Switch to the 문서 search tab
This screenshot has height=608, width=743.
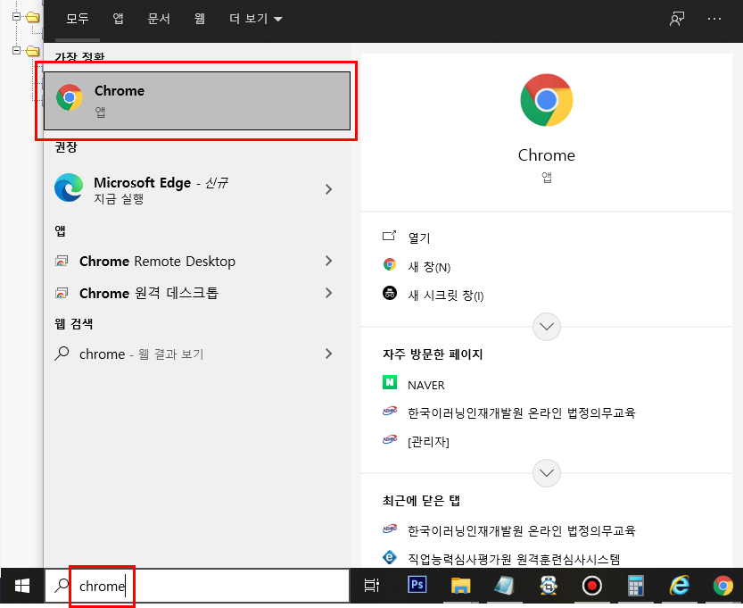pyautogui.click(x=159, y=19)
